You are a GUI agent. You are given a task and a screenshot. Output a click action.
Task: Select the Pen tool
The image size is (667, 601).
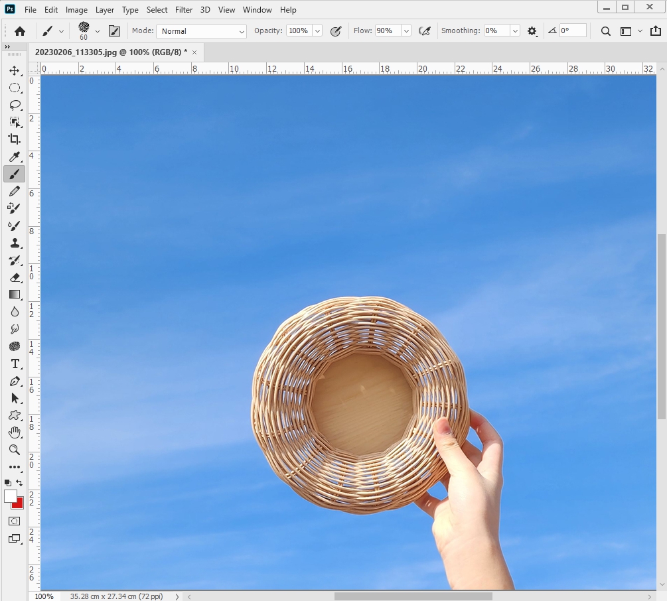15,381
